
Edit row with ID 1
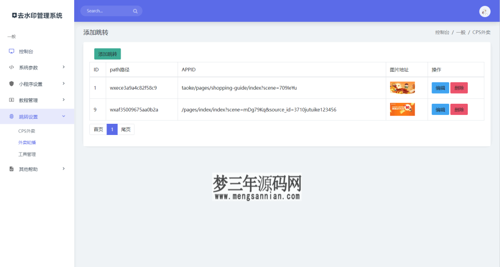pos(440,88)
